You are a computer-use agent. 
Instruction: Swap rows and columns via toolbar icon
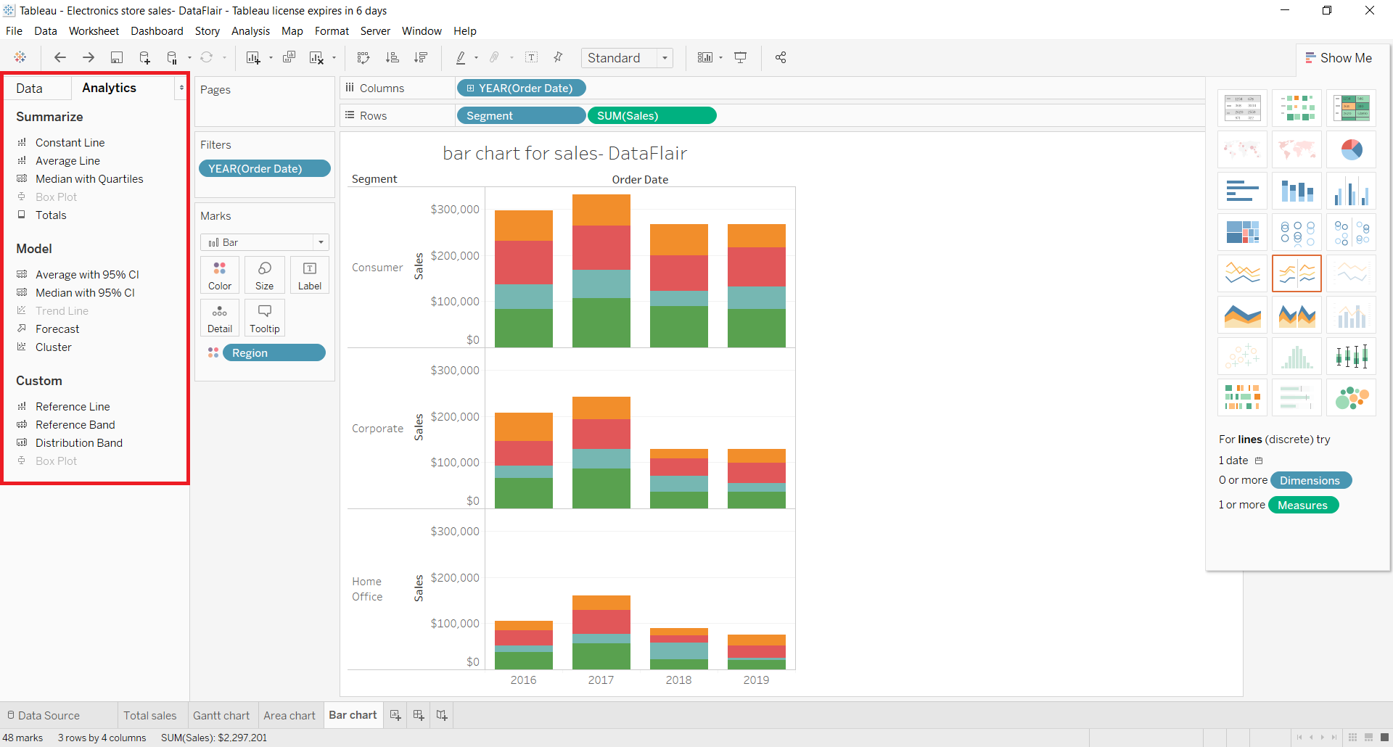point(363,57)
